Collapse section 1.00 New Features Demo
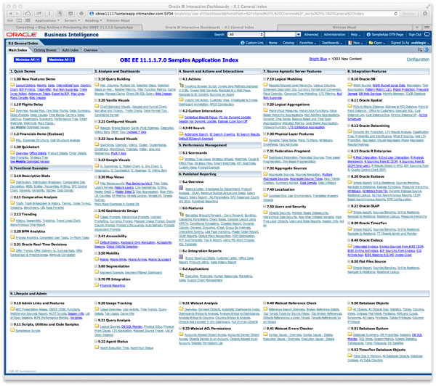 [12, 79]
